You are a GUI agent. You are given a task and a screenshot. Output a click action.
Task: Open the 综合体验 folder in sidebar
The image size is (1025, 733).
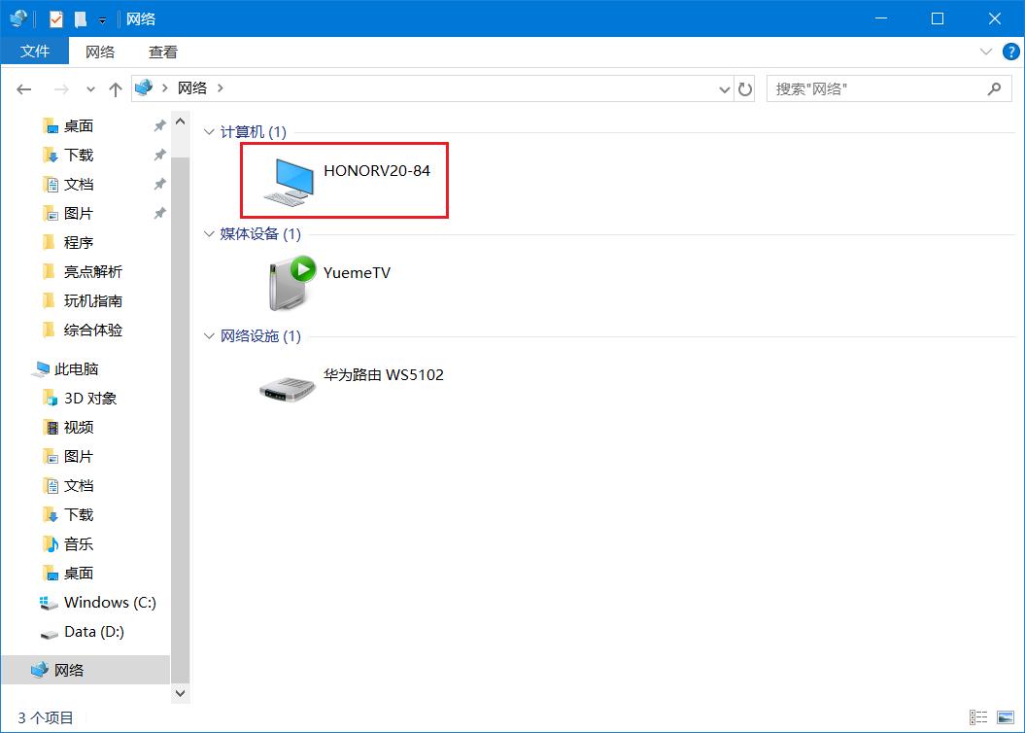pos(93,331)
